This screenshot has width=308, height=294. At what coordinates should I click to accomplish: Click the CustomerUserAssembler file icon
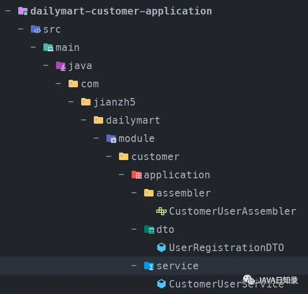161,211
